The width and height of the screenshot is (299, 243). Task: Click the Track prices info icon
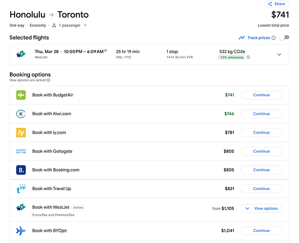(x=274, y=38)
